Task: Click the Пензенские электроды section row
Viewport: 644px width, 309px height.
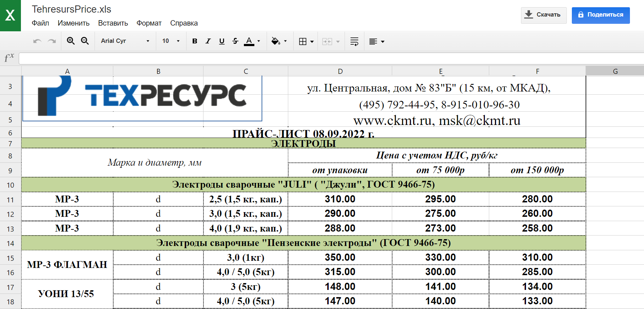Action: [303, 243]
